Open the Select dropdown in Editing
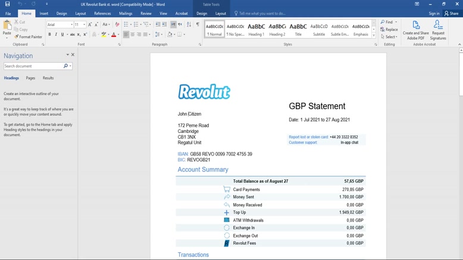This screenshot has height=260, width=463. pos(389,37)
